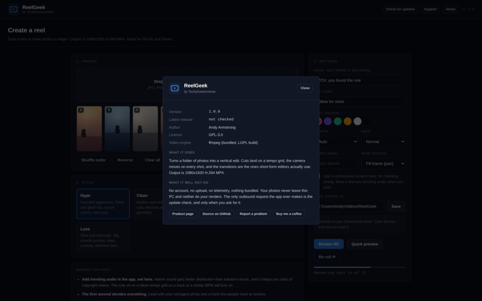Pick the grey text colour swatch
The height and width of the screenshot is (301, 482).
pos(358,121)
